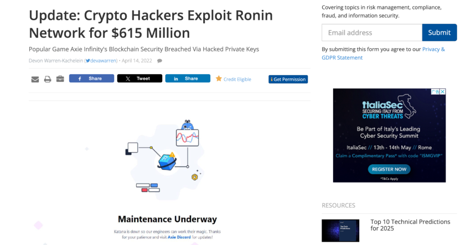Click subtitle about Hacked Private Keys
This screenshot has width=476, height=245.
pos(144,49)
